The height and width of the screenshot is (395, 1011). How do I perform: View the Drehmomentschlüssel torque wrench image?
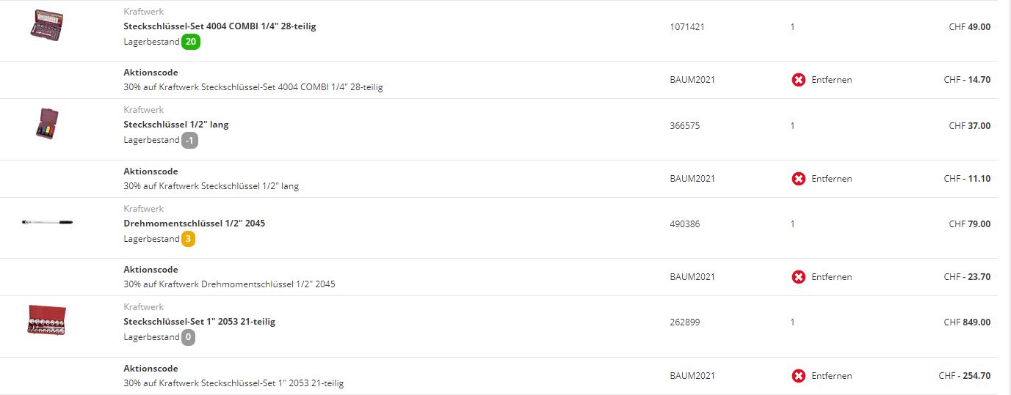coord(47,222)
